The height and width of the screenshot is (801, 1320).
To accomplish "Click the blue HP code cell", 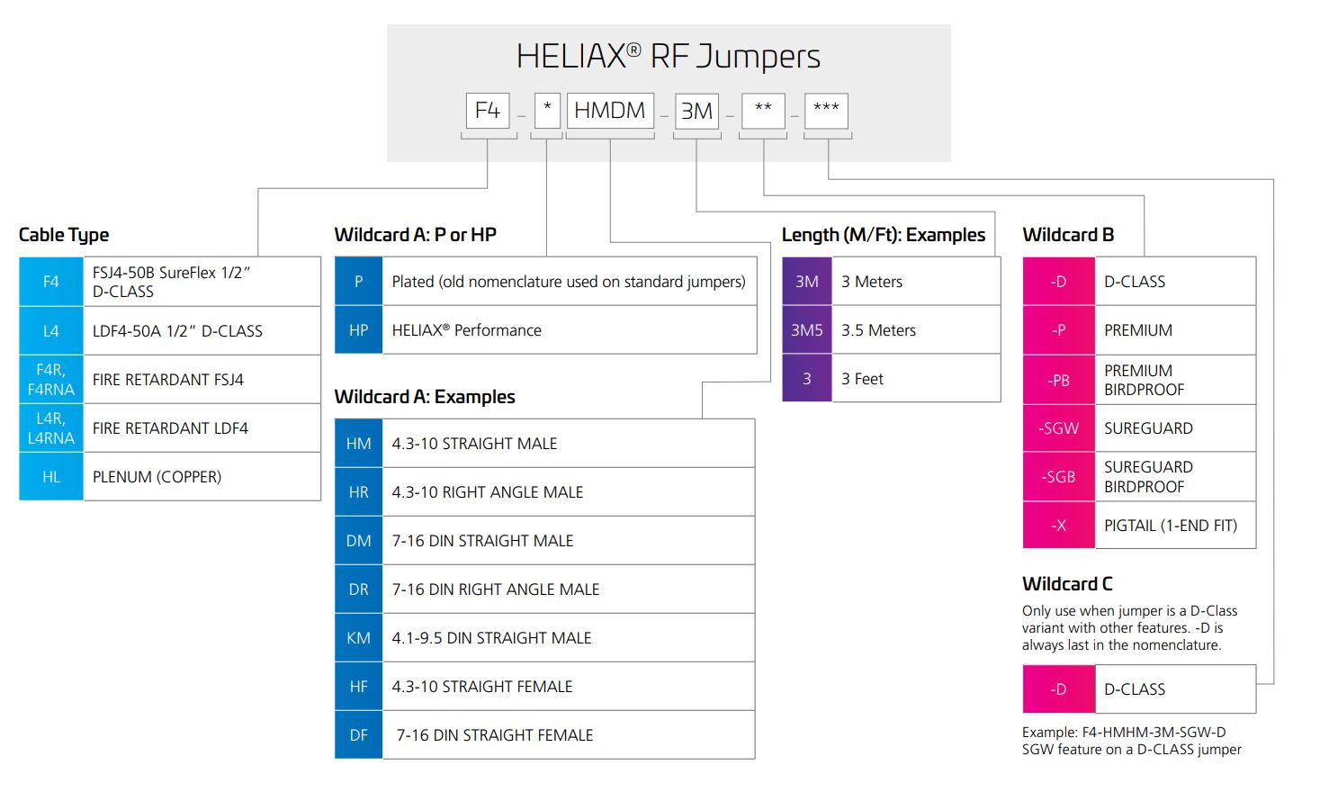I will [x=358, y=330].
